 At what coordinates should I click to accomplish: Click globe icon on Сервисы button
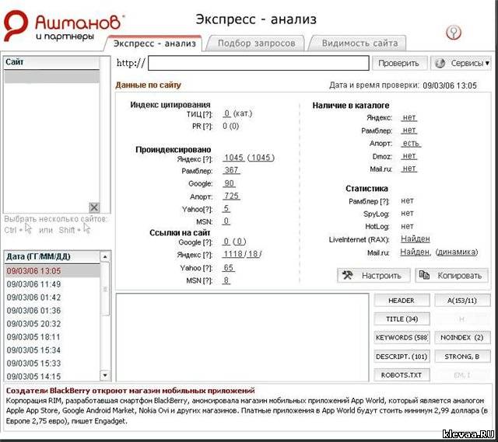[440, 63]
